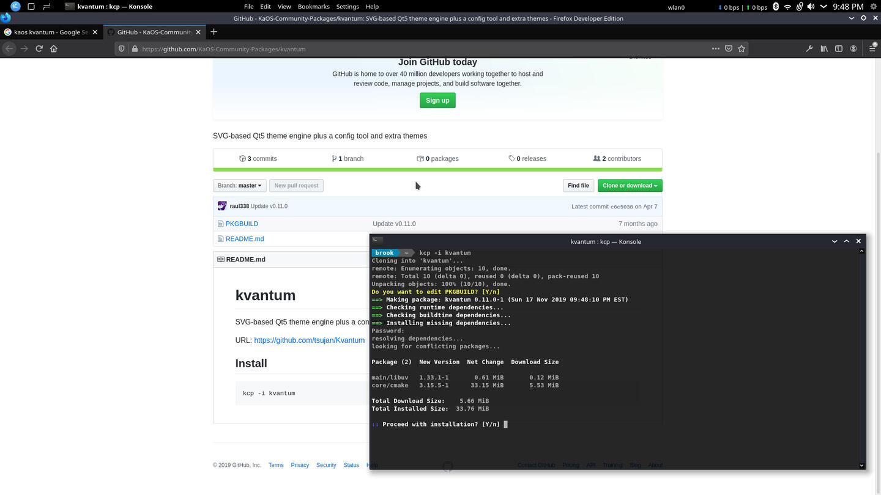Open the Bookmarks menu in top panel
The image size is (881, 495).
click(x=313, y=7)
